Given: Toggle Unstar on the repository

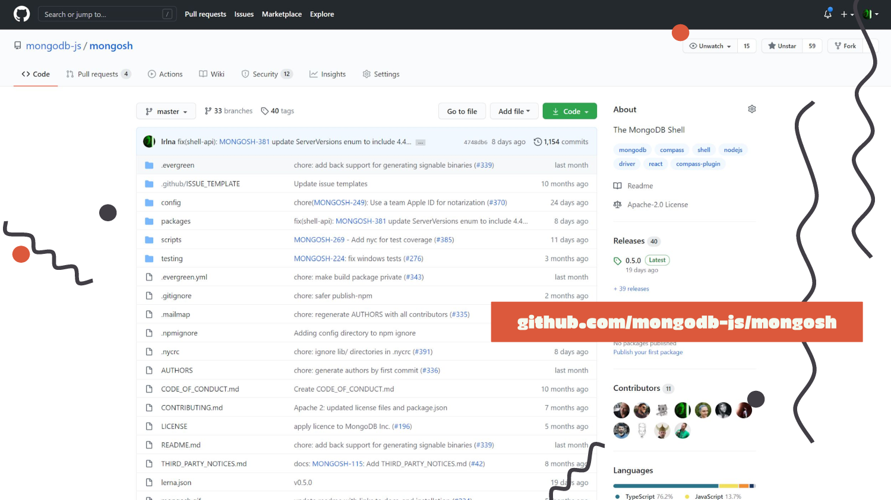Looking at the screenshot, I should click(x=782, y=46).
